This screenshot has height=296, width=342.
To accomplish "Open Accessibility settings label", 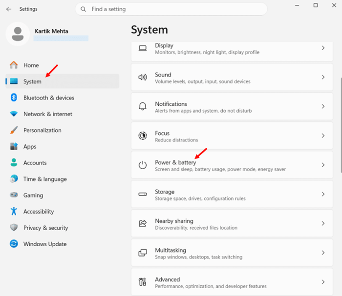I will [39, 212].
